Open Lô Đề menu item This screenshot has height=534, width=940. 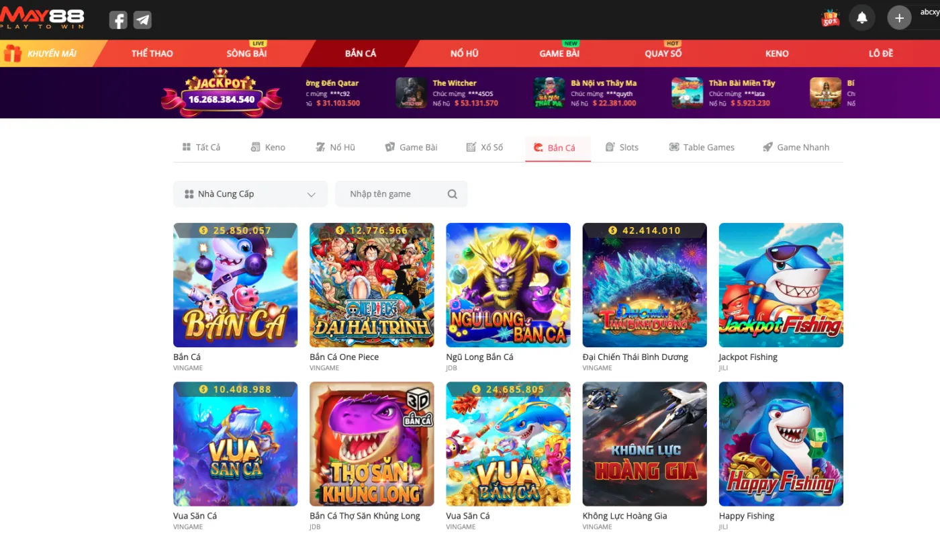point(881,54)
